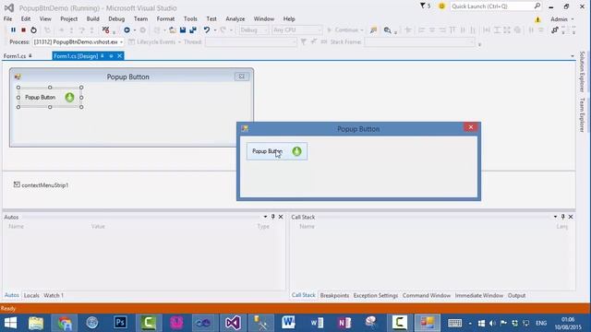Open the Analyze menu
Screen dimensions: 591x332
pyautogui.click(x=235, y=18)
